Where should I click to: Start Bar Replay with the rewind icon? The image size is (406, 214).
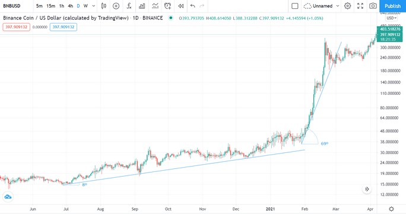tap(180, 6)
